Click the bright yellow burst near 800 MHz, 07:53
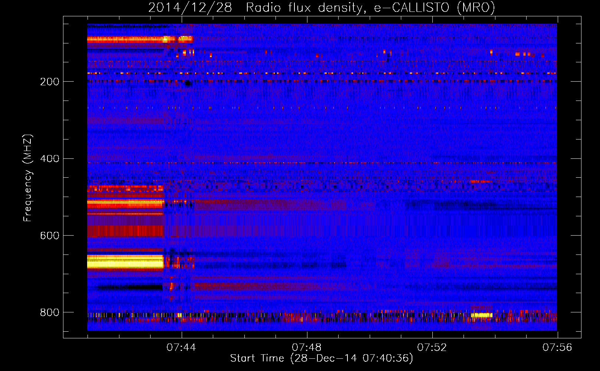 482,315
